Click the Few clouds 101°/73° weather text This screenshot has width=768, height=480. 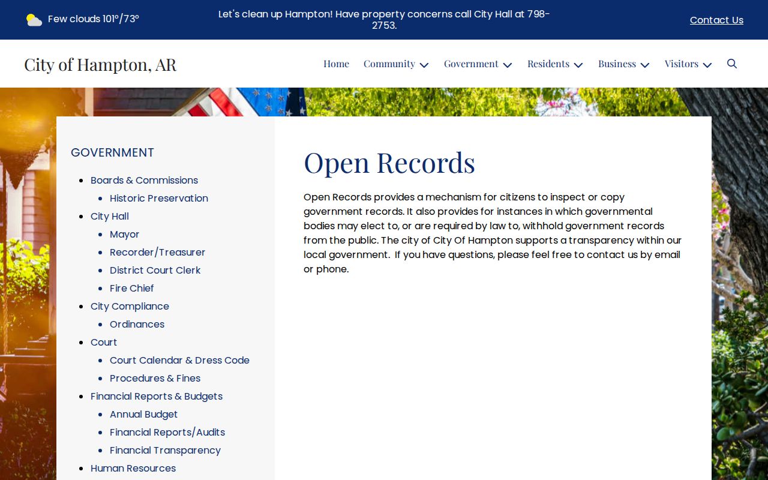pyautogui.click(x=94, y=19)
